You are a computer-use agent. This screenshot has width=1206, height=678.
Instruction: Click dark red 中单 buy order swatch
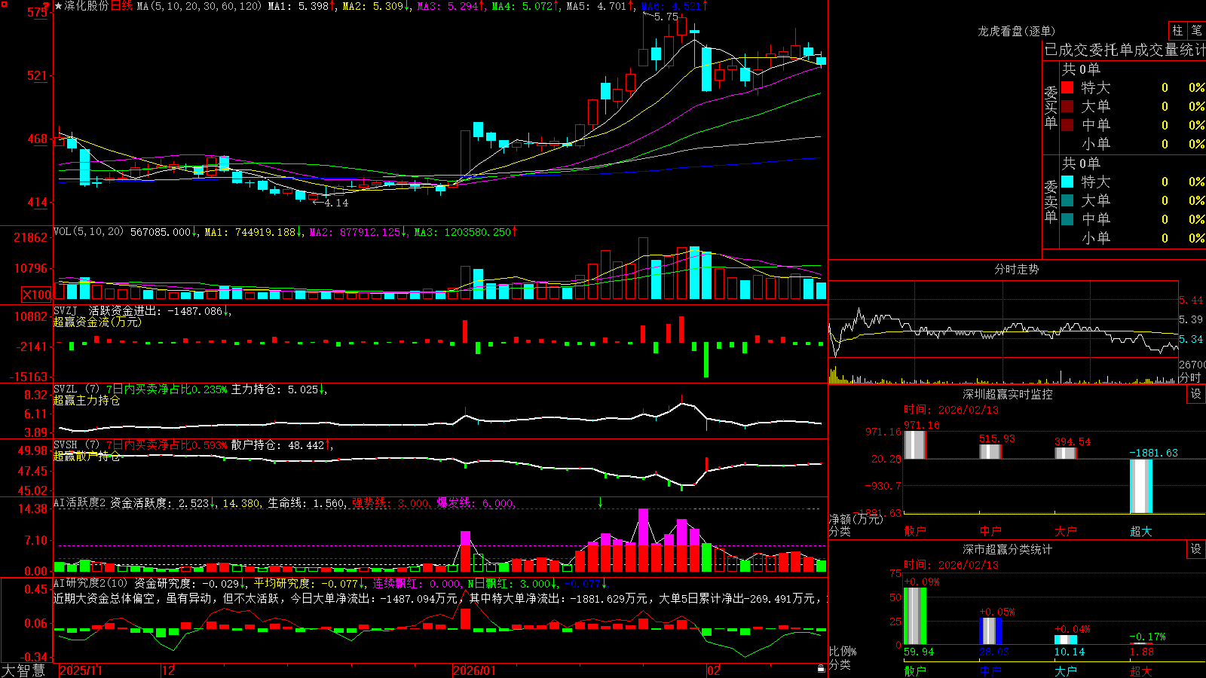click(1067, 125)
